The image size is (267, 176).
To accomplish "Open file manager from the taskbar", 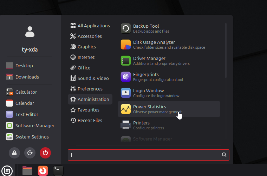I will (27, 170).
